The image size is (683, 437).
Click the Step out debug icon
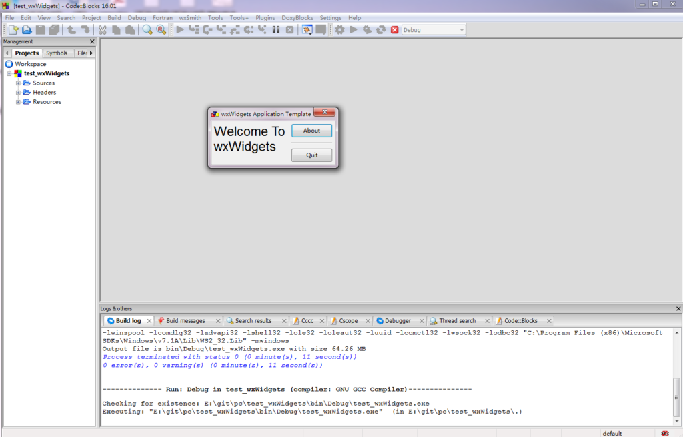235,29
